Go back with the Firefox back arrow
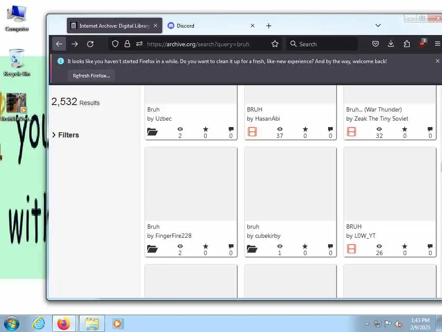This screenshot has height=332, width=442. click(59, 44)
